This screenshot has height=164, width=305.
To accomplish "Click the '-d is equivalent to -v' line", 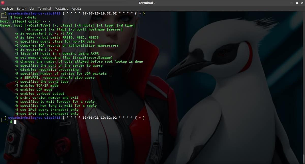I will [36, 50].
